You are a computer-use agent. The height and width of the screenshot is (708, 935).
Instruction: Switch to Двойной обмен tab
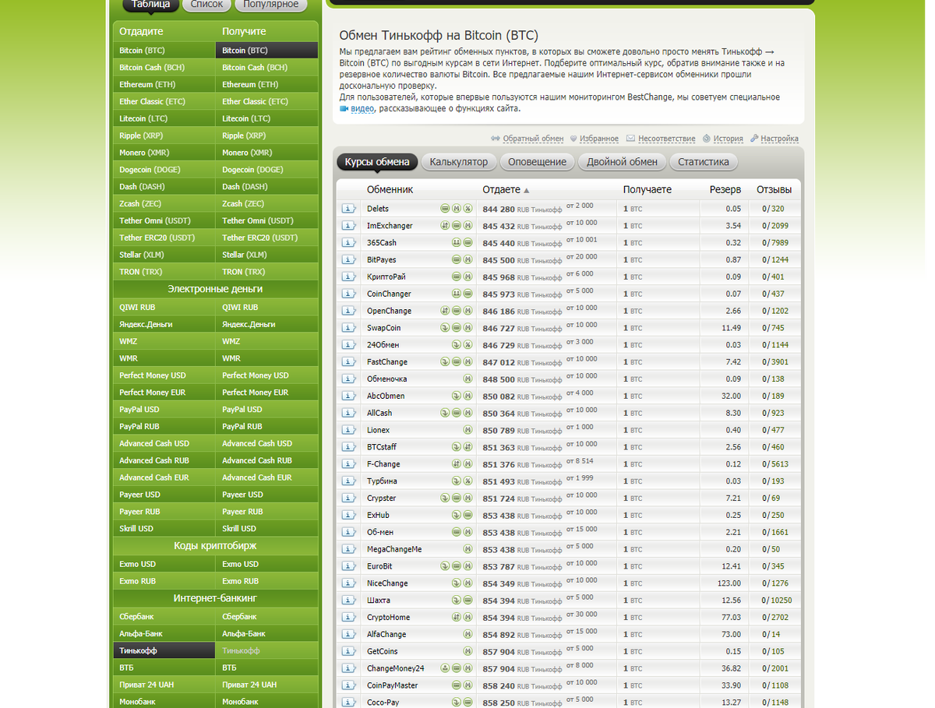623,162
